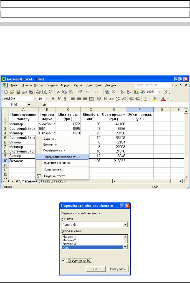Open the Name Box dropdown arrow
The height and width of the screenshot is (283, 190).
[29, 104]
